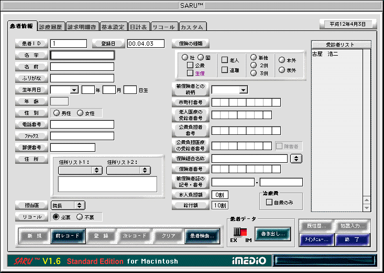Select the 3併 radio option
Screen dimensions: 384x273
pyautogui.click(x=254, y=73)
